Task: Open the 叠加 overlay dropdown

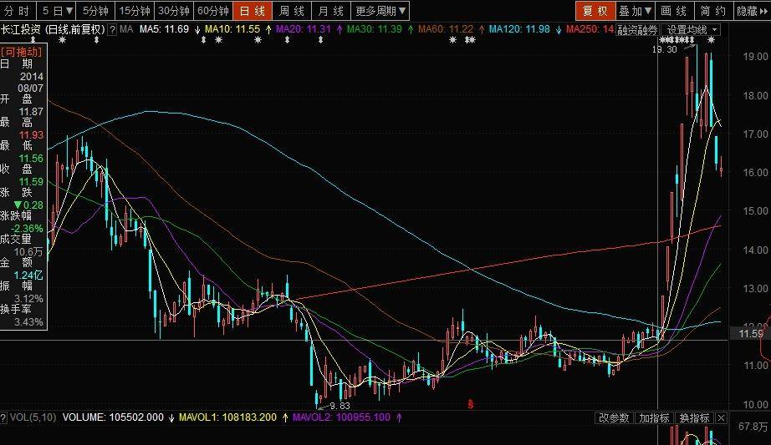Action: tap(634, 11)
